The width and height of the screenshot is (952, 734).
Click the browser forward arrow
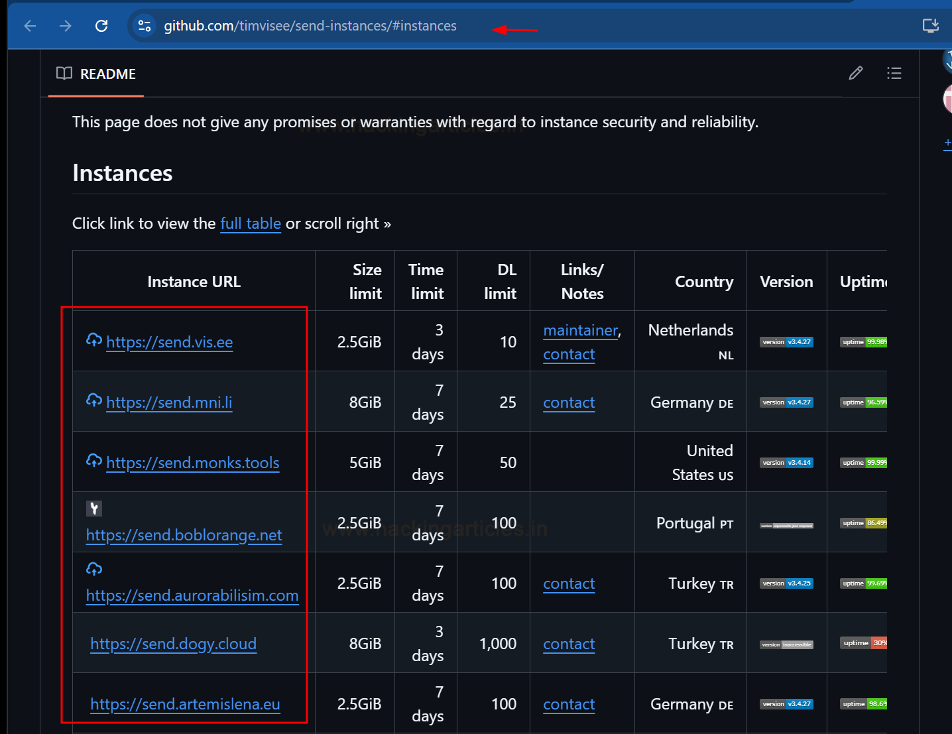[65, 26]
